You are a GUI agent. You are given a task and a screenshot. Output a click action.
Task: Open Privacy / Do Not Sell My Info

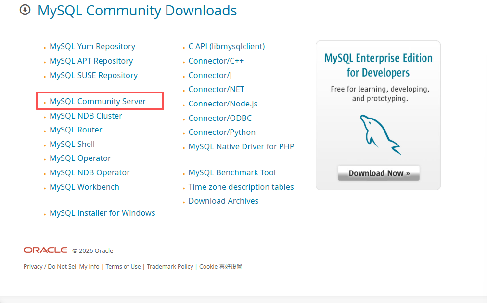pos(62,267)
